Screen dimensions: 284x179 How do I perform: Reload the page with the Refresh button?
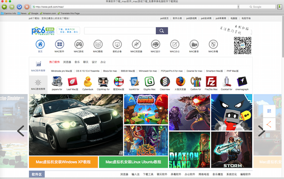point(19,7)
